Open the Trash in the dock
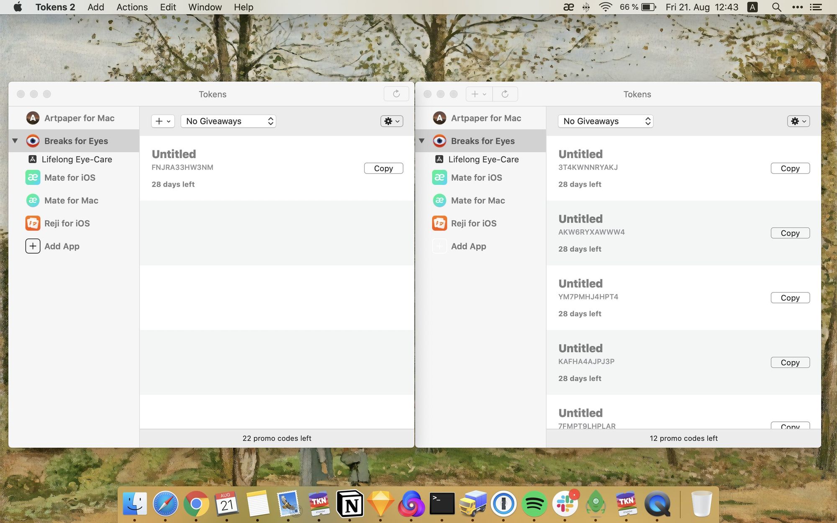837x523 pixels. pos(701,504)
